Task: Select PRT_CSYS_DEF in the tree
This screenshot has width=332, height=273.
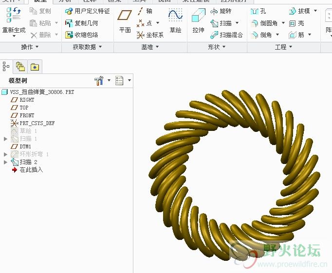Action: 33,123
